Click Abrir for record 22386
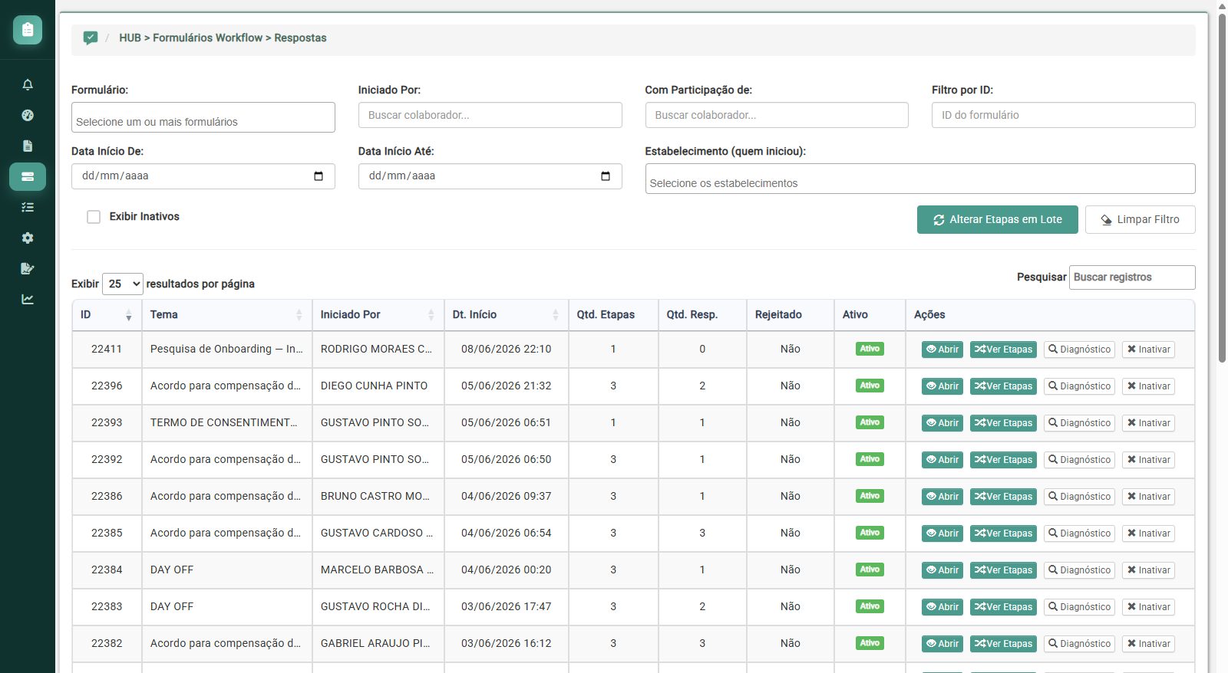This screenshot has width=1228, height=673. click(x=942, y=497)
